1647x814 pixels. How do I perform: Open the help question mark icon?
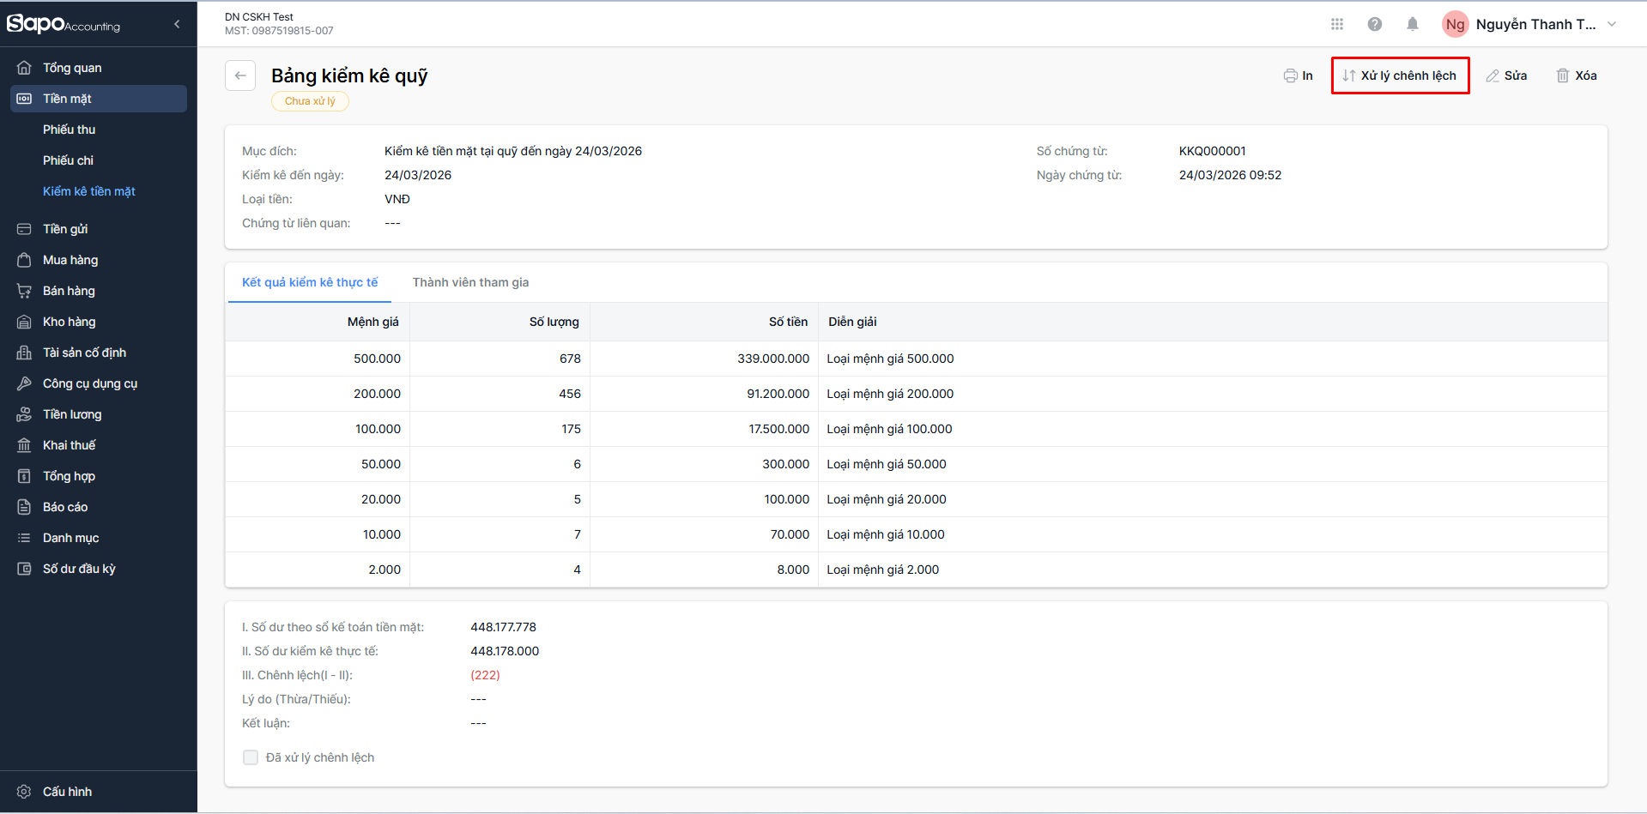pos(1374,24)
